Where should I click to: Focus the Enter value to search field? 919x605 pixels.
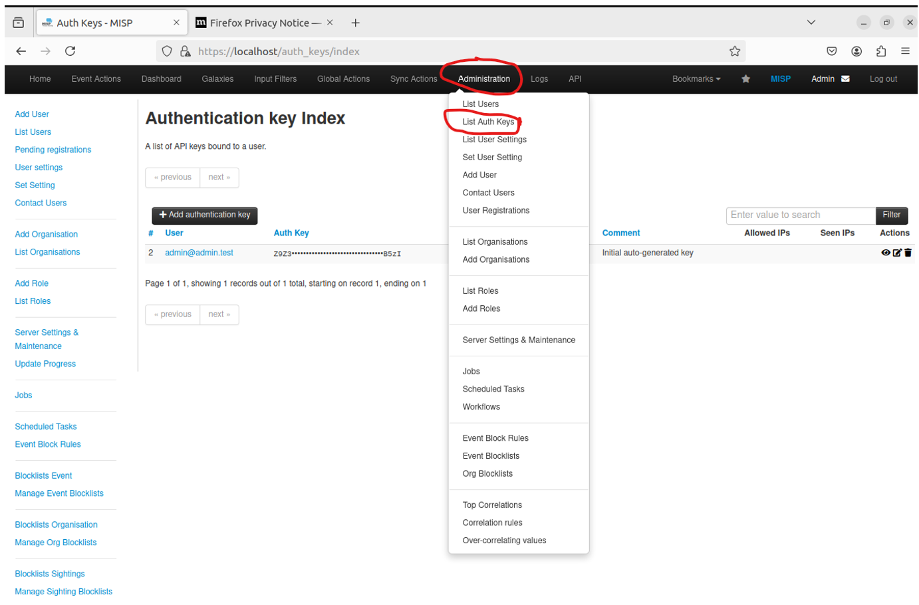click(x=801, y=215)
